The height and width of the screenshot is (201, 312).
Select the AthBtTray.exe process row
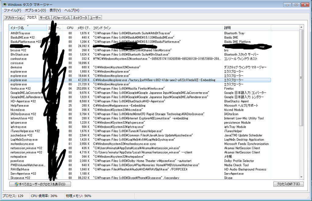click(x=140, y=33)
